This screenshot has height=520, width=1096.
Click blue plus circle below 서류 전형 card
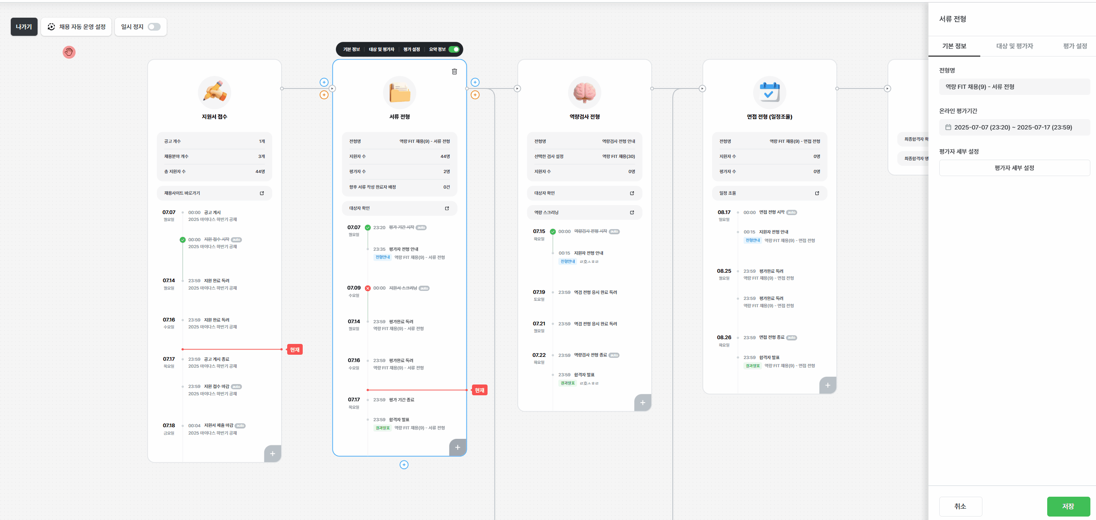(x=404, y=465)
